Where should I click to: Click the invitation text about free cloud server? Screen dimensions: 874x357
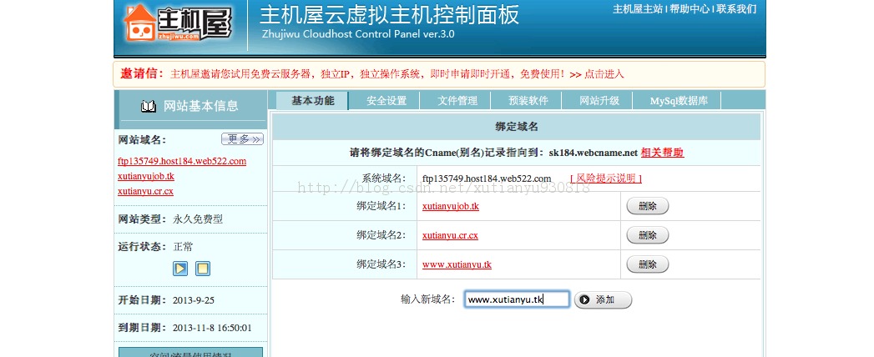(369, 74)
